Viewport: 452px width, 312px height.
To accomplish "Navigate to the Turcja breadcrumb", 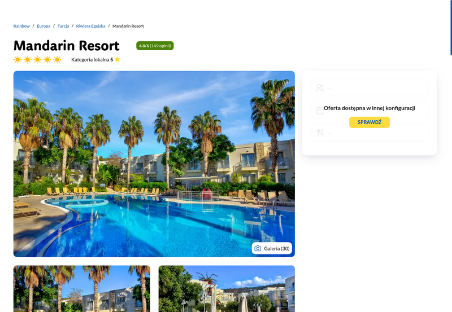I will click(63, 26).
